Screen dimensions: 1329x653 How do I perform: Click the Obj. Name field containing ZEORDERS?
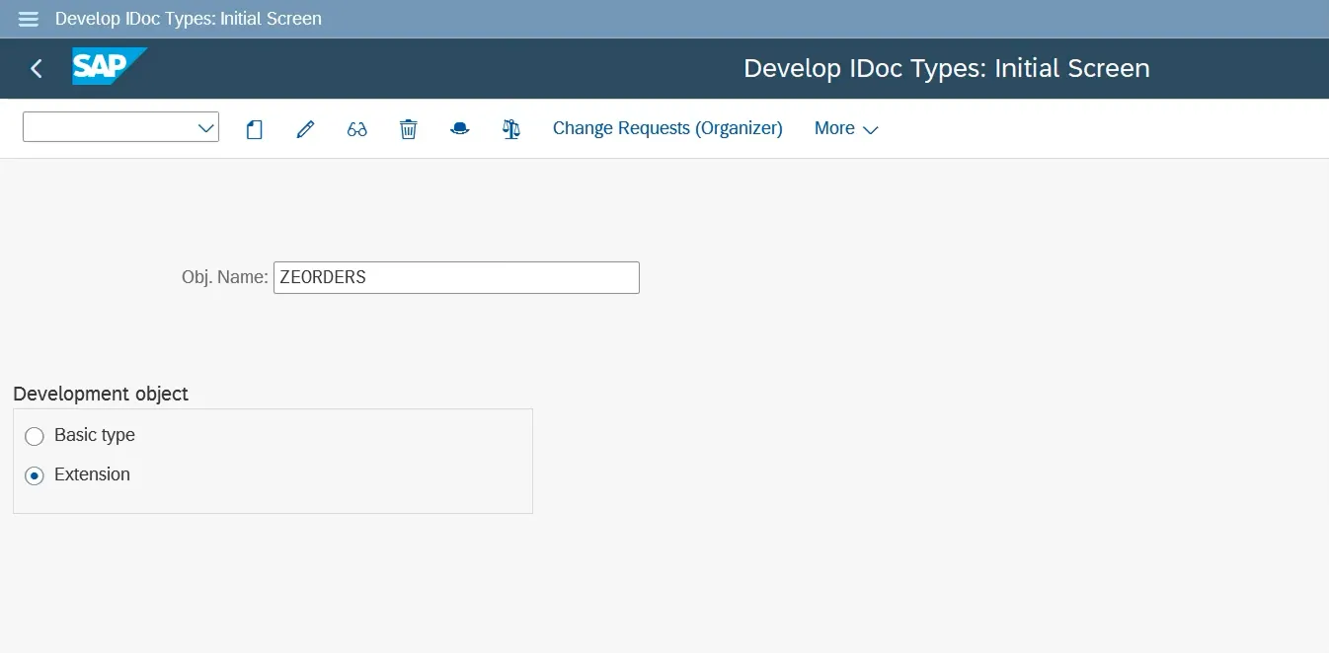point(456,277)
